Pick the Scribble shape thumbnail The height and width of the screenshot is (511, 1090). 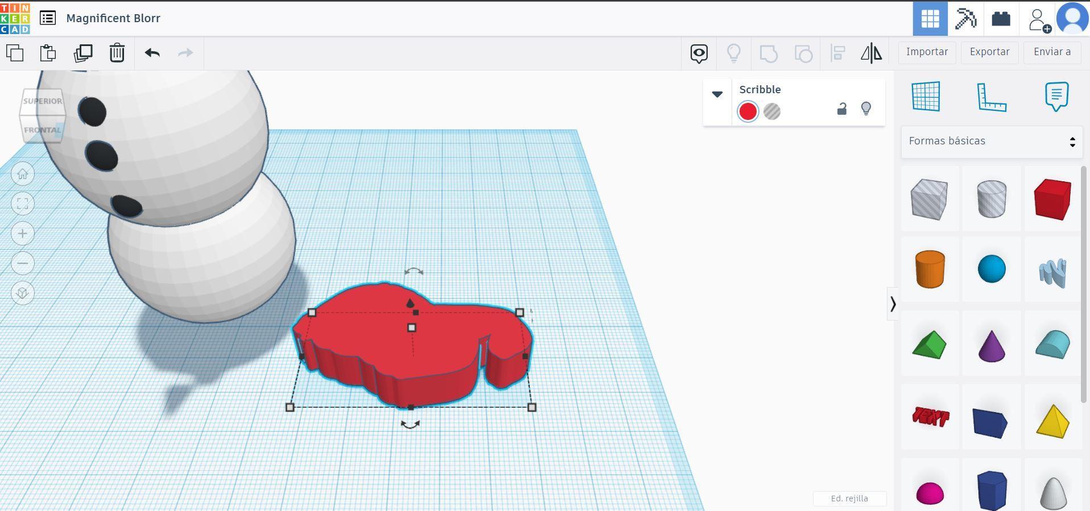[x=1052, y=273]
